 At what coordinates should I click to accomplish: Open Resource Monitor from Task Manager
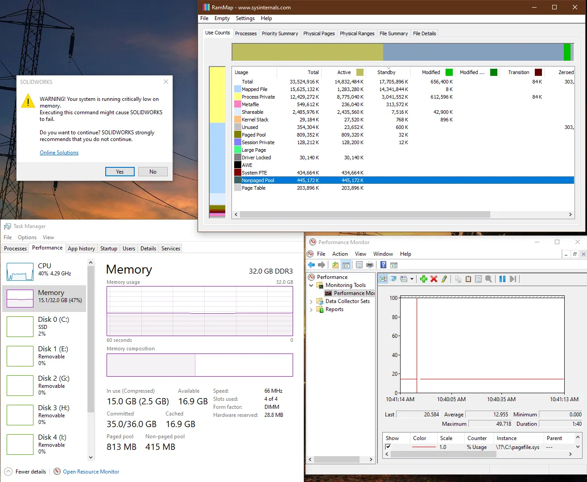91,472
